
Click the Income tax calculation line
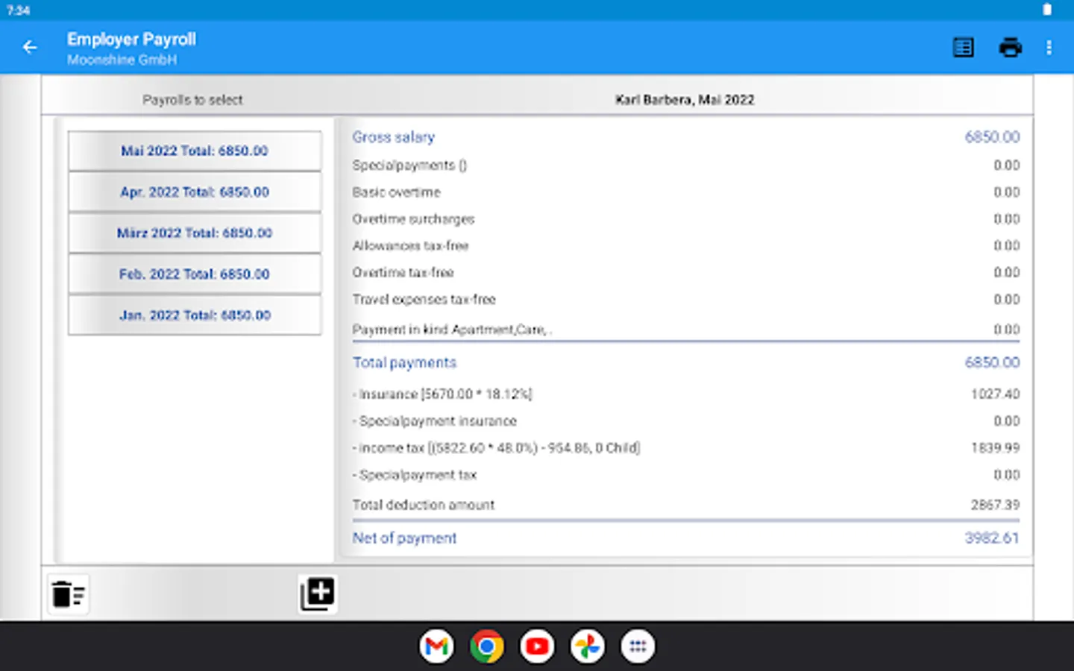coord(496,448)
